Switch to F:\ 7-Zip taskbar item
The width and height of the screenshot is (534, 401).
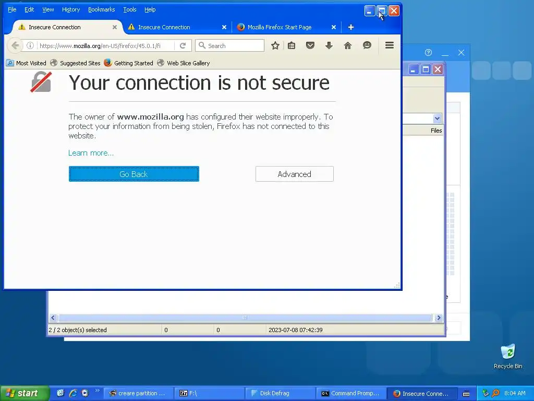[x=210, y=394]
